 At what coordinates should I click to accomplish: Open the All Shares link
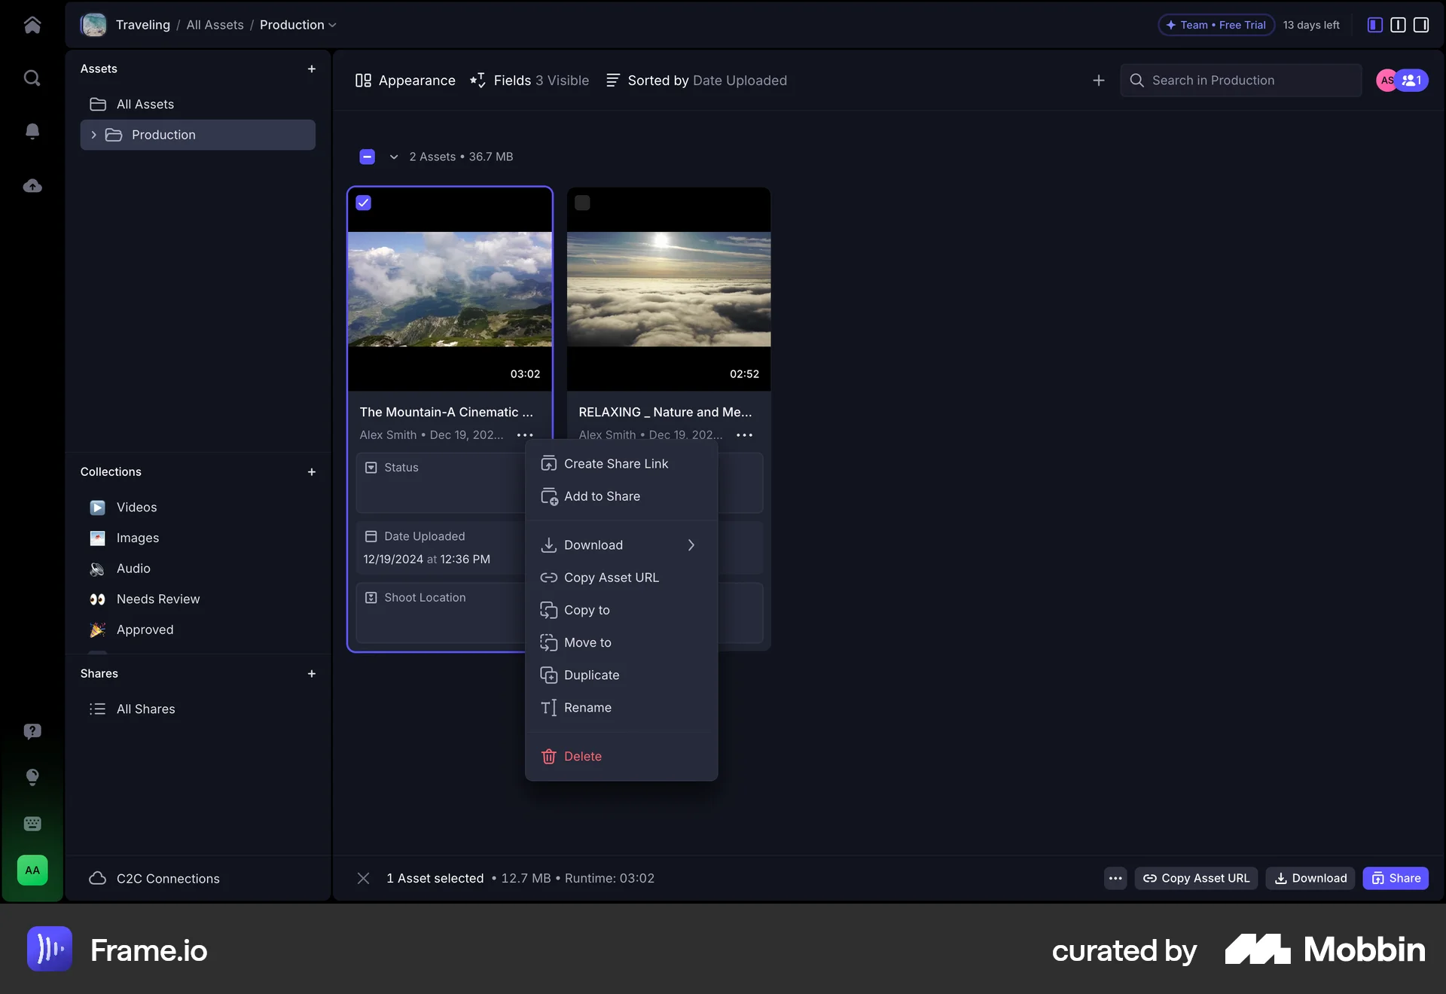tap(145, 709)
